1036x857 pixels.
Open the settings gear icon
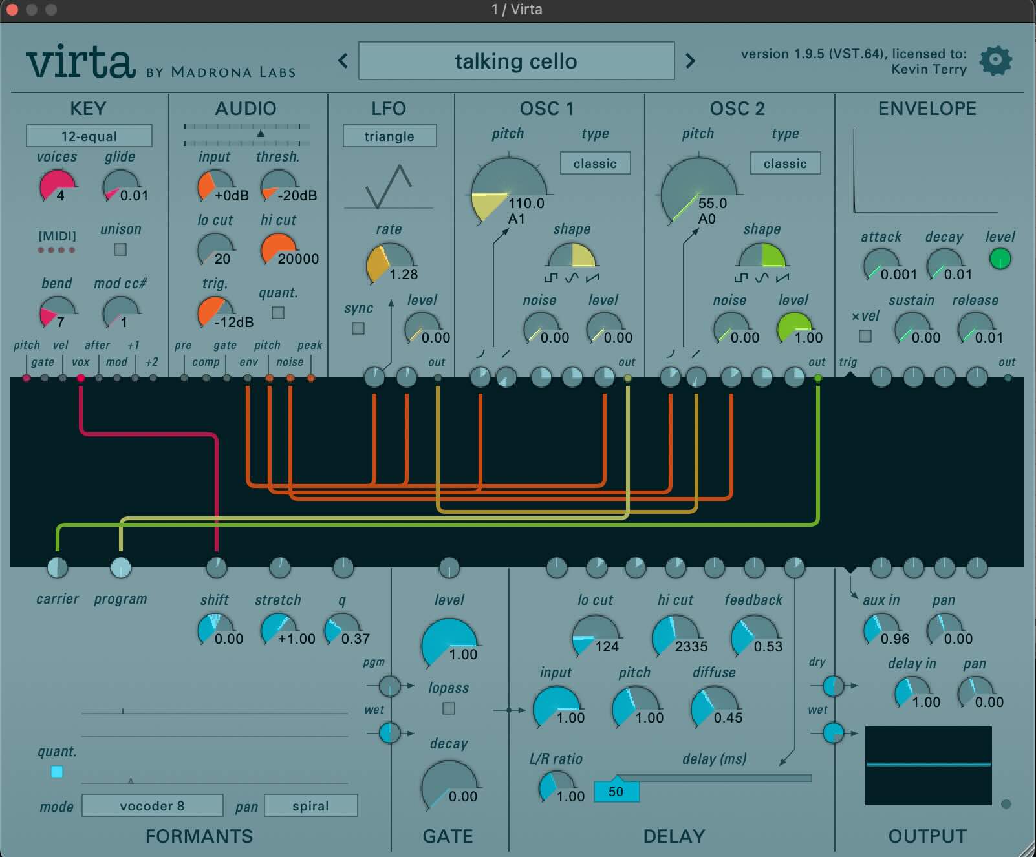(995, 61)
